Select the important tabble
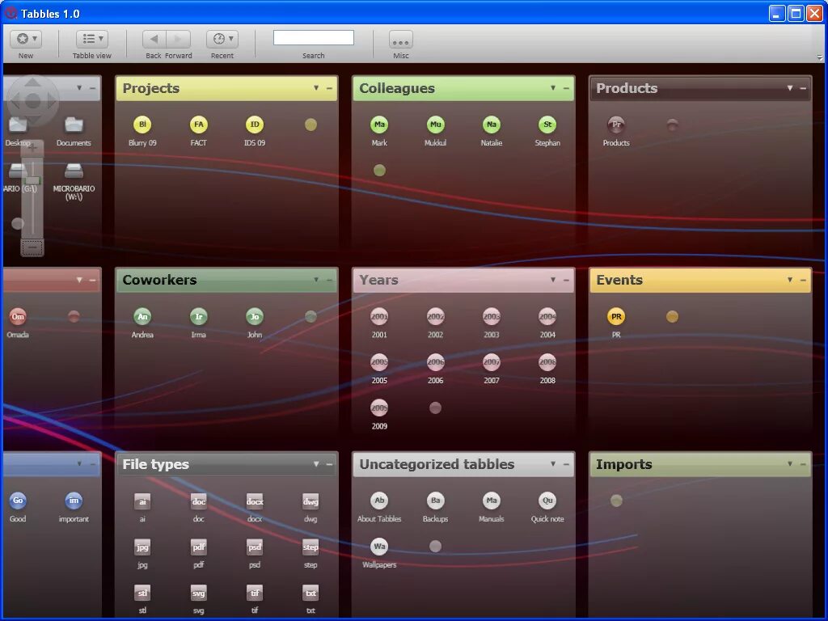This screenshot has height=621, width=828. point(74,501)
